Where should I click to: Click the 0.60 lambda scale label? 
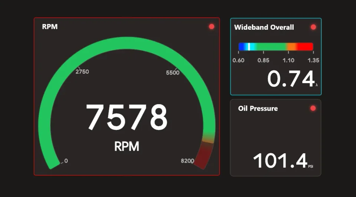click(238, 60)
